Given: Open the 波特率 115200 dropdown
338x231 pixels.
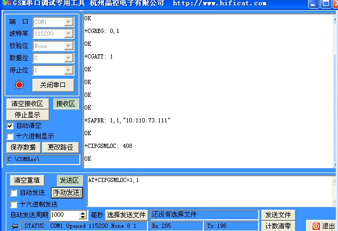Looking at the screenshot, I should point(68,34).
